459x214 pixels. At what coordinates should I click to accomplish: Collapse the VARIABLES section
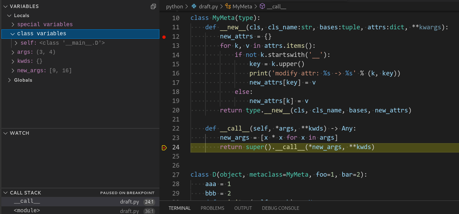tap(5, 7)
